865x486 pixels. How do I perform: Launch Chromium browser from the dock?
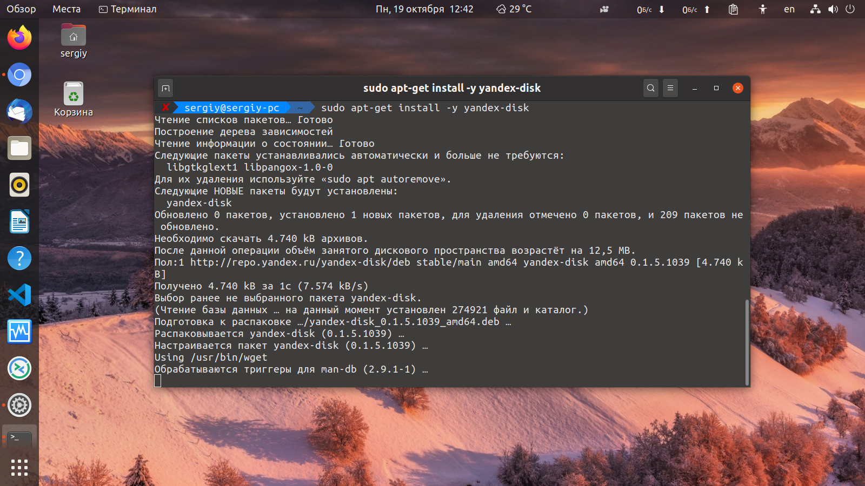(x=19, y=75)
